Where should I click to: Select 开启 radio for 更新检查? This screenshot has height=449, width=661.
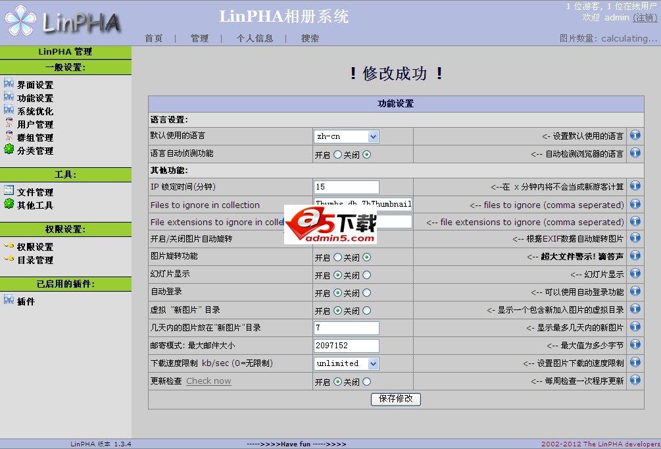pos(337,381)
